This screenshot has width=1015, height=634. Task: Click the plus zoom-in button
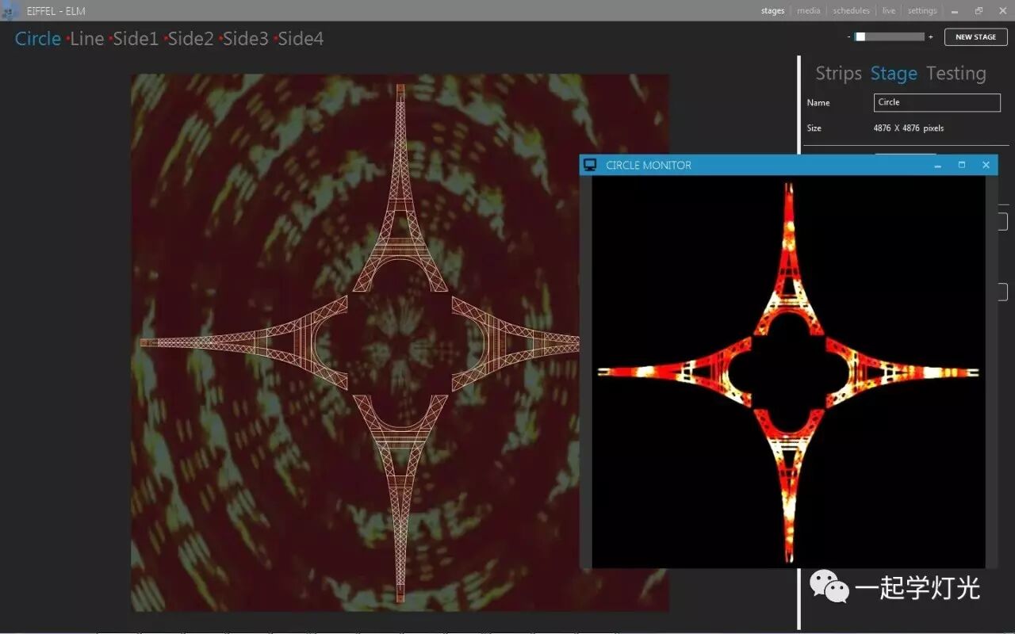click(930, 36)
